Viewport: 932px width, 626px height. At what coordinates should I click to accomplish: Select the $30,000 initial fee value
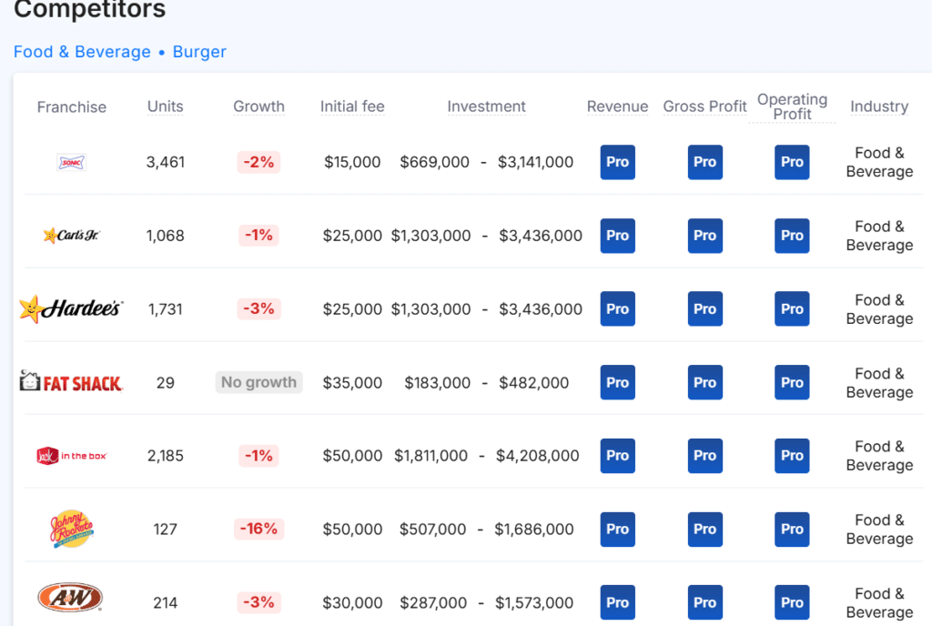pyautogui.click(x=352, y=603)
